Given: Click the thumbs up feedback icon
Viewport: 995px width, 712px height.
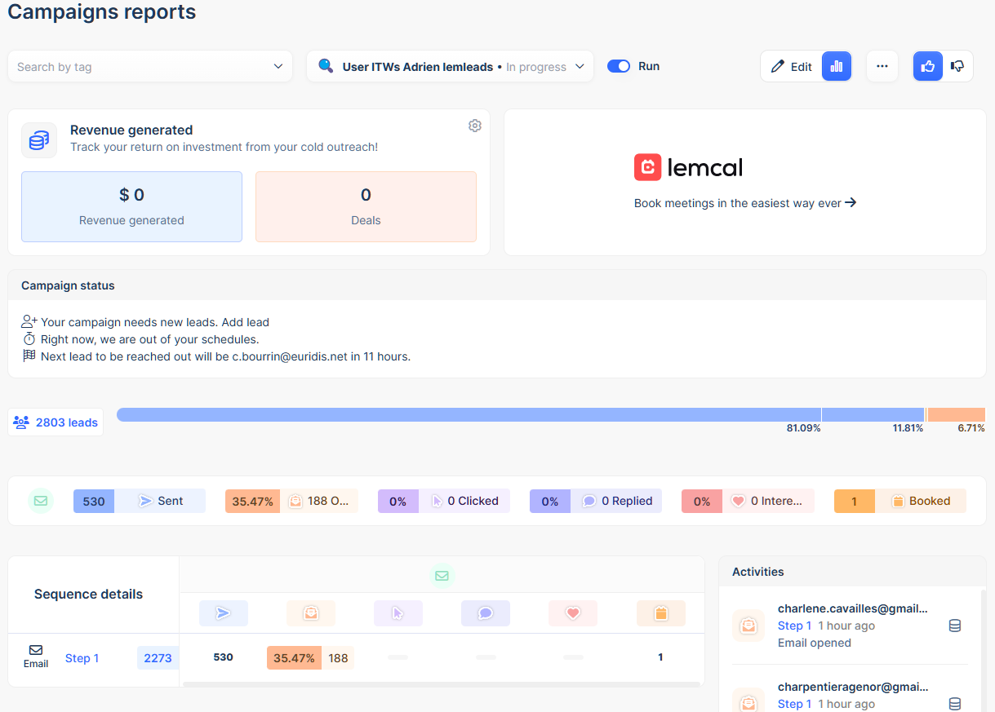Looking at the screenshot, I should 928,67.
